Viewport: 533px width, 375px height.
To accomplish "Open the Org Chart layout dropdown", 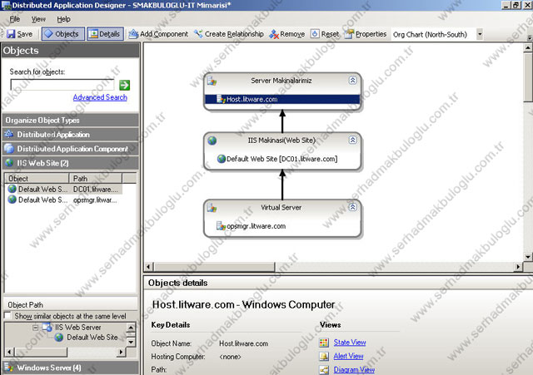I will [x=480, y=34].
